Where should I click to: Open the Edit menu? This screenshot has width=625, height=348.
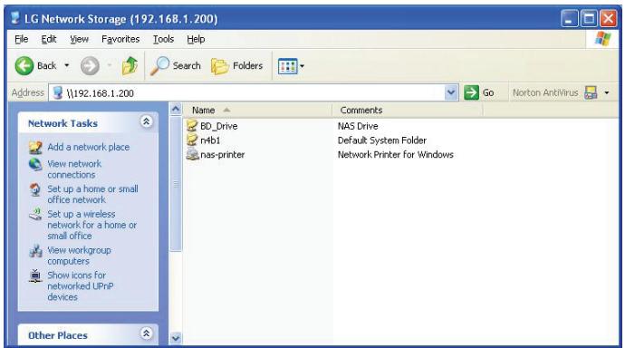(x=49, y=39)
